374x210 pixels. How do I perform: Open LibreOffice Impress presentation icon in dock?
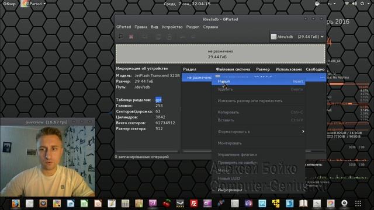point(98,204)
